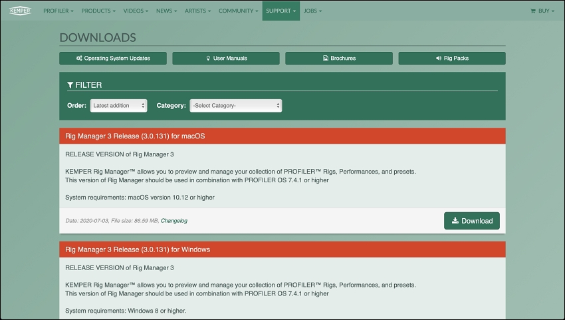
Task: Click the download arrow icon for macOS release
Action: (455, 220)
